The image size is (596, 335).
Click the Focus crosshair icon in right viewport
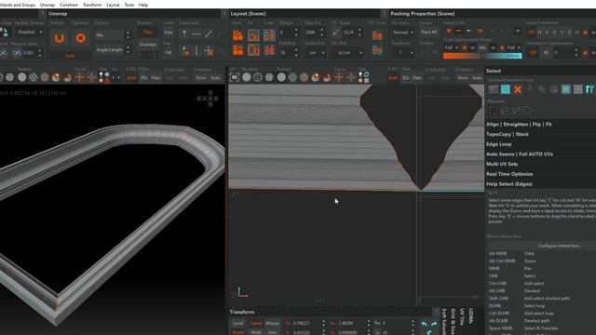(x=339, y=77)
